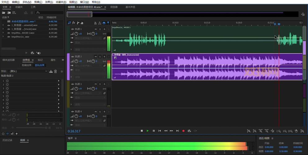Click the lightning bolt apply icon in effects rack
The width and height of the screenshot is (308, 155).
point(17,134)
